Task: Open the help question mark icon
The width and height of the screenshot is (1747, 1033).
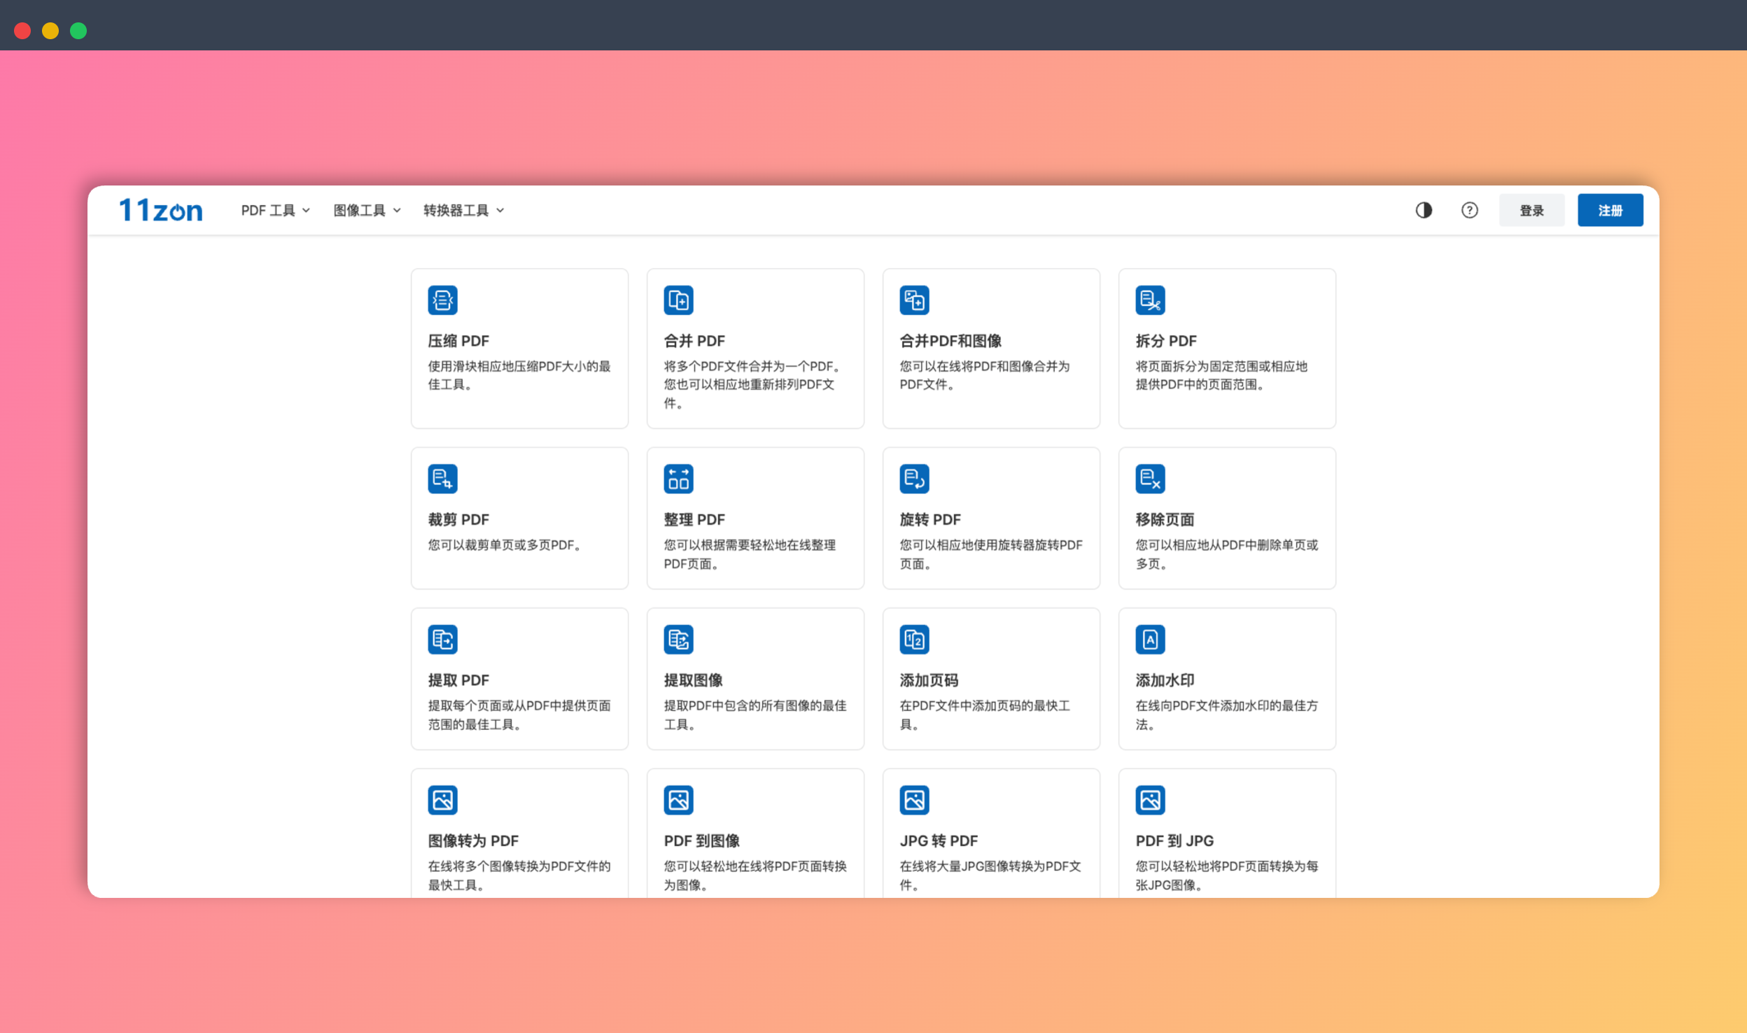Action: pyautogui.click(x=1469, y=210)
